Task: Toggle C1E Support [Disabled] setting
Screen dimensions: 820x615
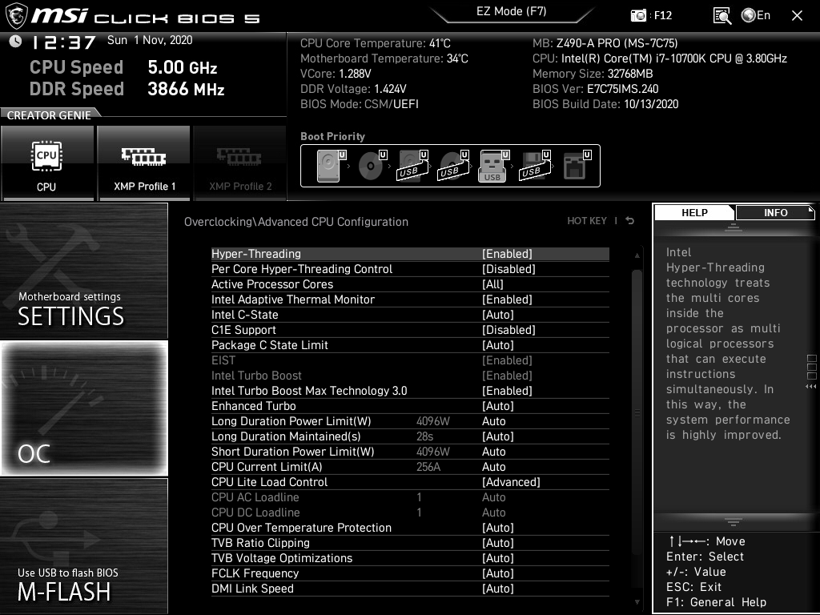Action: click(410, 329)
